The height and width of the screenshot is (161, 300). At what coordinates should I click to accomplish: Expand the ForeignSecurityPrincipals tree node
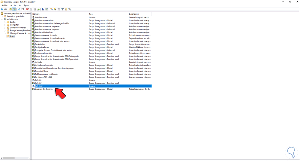pos(5,30)
